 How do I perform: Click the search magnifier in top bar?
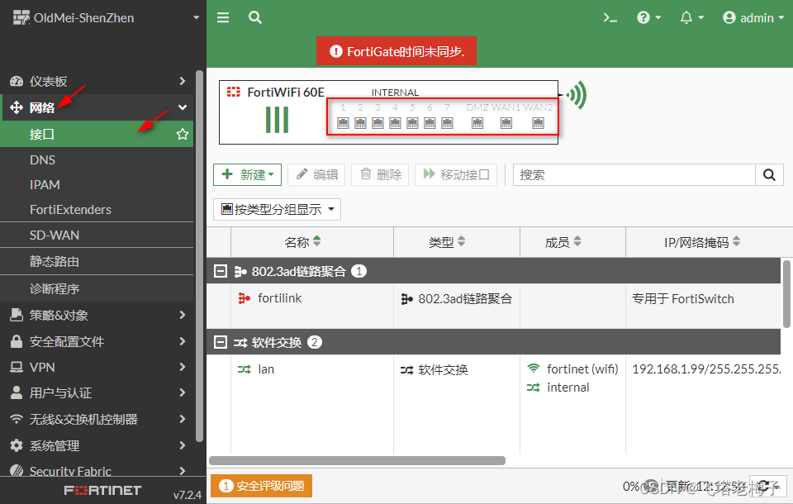[x=255, y=17]
